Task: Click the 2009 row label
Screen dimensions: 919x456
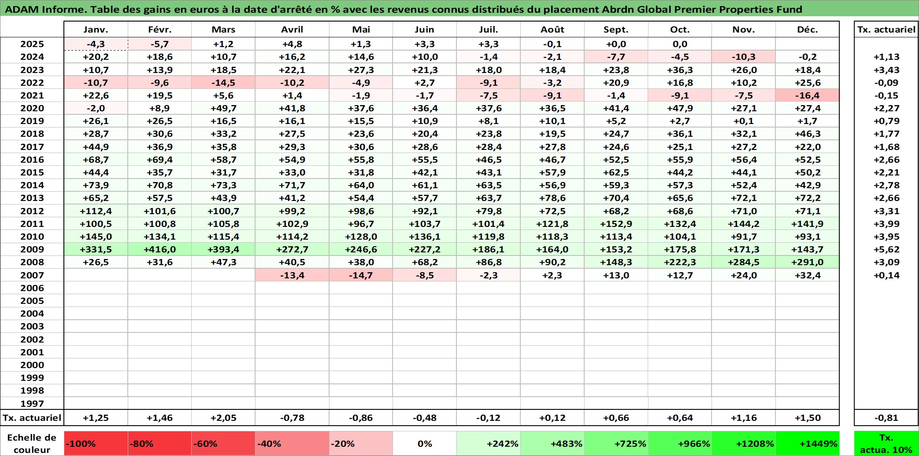Action: [32, 249]
